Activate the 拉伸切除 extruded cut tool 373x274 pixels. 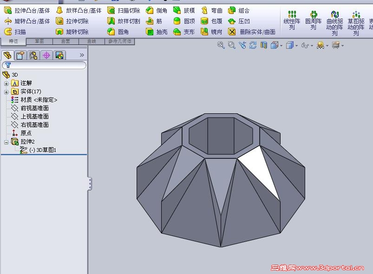click(x=72, y=21)
